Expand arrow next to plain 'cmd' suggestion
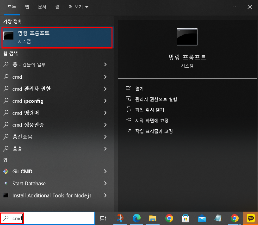This screenshot has width=258, height=225. [105, 77]
